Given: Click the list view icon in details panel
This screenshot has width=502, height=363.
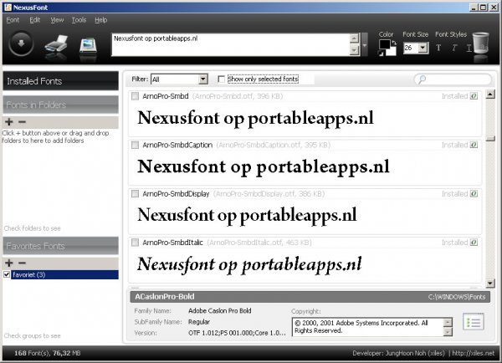Looking at the screenshot, I should click(x=474, y=322).
